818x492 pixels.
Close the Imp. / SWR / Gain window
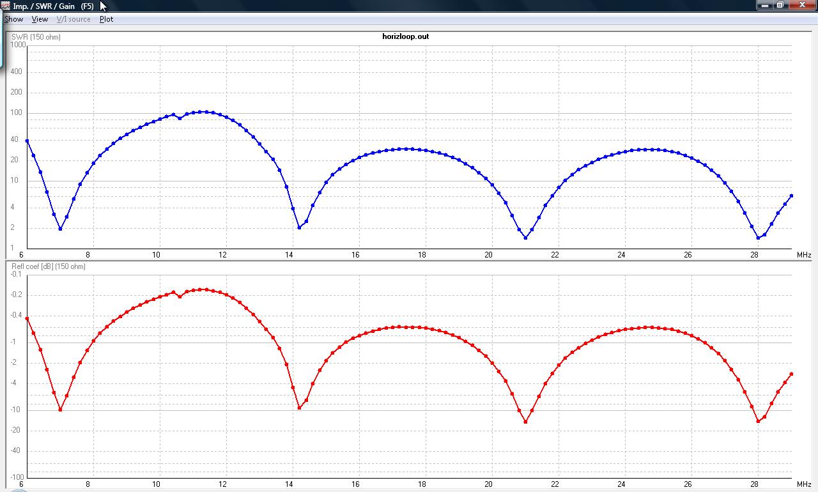tap(801, 5)
